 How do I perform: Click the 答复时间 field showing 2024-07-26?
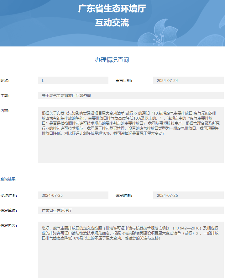188,195
